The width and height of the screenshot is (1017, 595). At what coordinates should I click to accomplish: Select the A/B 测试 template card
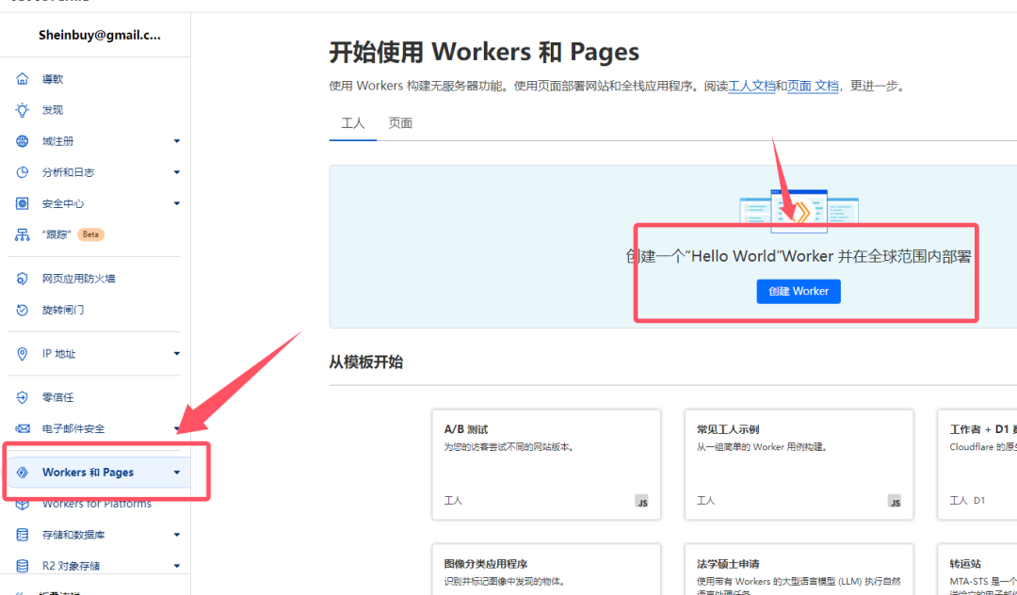[x=546, y=464]
